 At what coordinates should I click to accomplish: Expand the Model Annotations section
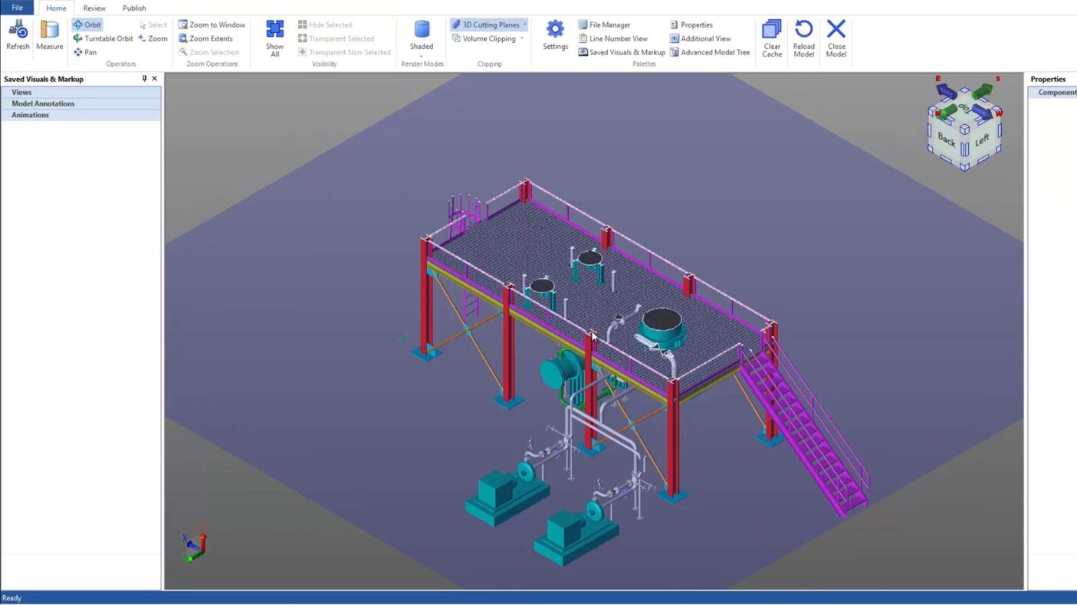pos(43,103)
